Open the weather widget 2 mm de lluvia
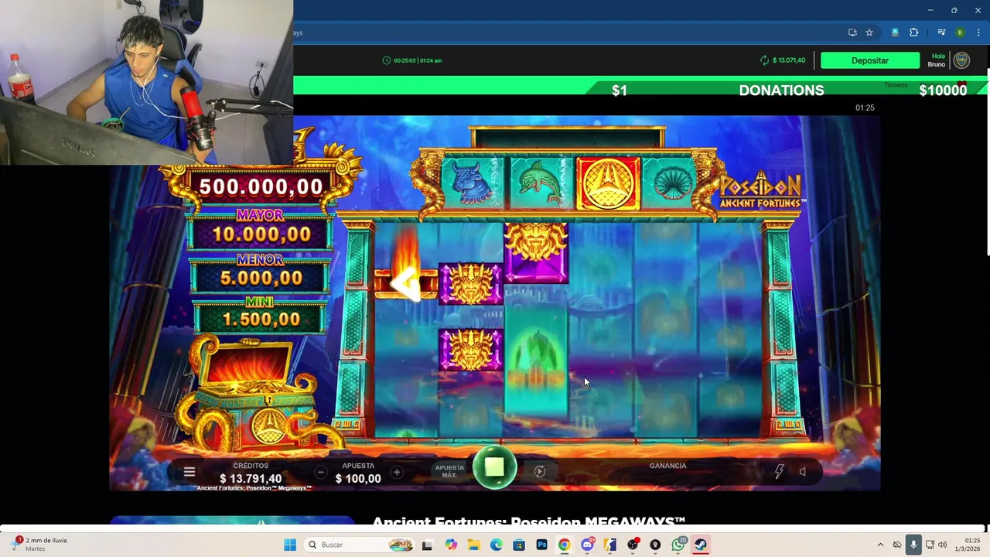This screenshot has height=557, width=990. pyautogui.click(x=41, y=545)
